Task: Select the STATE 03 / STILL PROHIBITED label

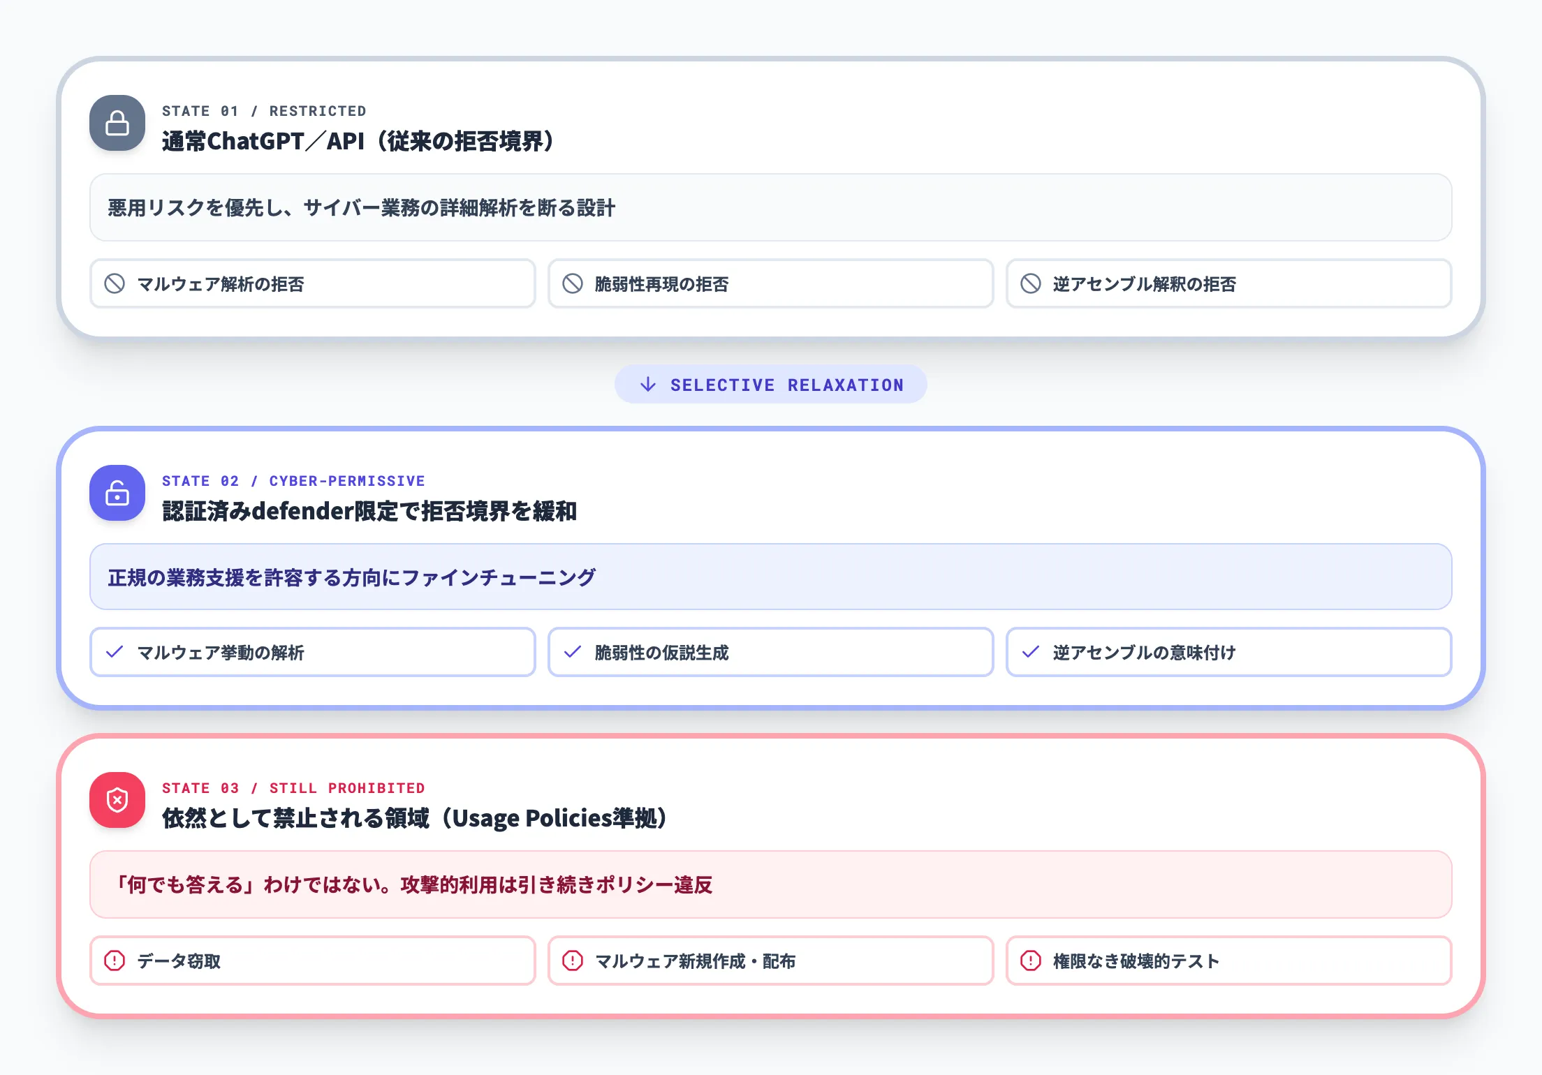Action: [x=293, y=787]
